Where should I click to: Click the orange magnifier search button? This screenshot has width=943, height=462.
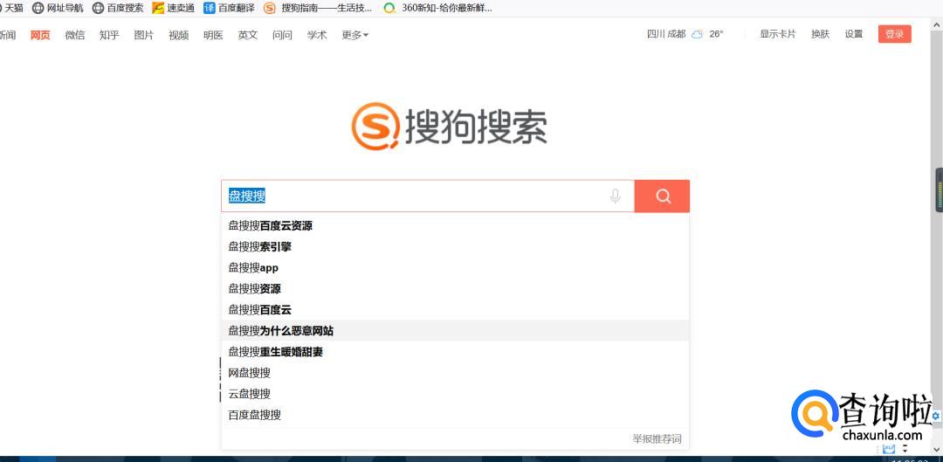click(x=662, y=197)
